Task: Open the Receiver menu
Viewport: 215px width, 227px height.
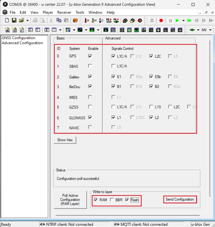Action: 64,12
